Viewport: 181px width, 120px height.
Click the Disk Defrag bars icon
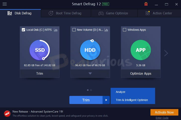pyautogui.click(x=10, y=13)
